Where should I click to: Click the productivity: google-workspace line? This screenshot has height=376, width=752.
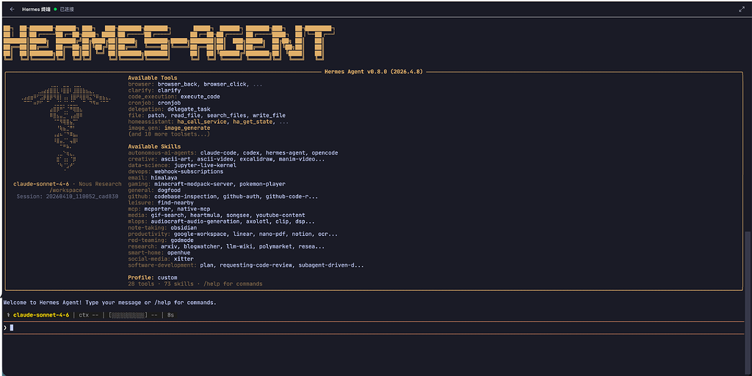(x=233, y=234)
